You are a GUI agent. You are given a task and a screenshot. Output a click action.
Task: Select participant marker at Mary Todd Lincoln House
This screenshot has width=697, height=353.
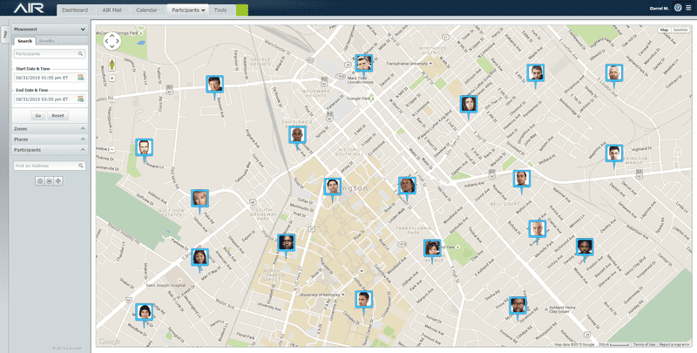coord(363,64)
